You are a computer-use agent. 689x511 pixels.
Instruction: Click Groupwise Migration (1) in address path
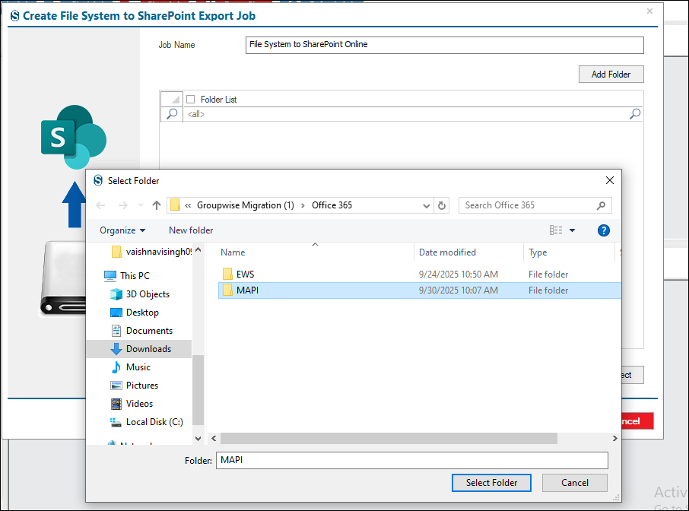pyautogui.click(x=245, y=205)
